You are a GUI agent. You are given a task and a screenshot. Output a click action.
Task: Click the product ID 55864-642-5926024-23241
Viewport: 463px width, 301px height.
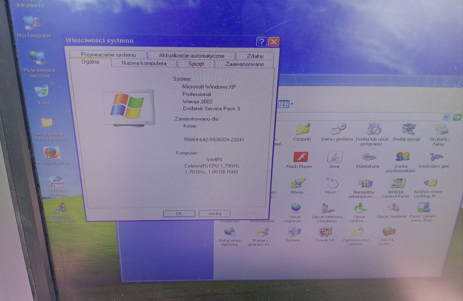tap(214, 140)
